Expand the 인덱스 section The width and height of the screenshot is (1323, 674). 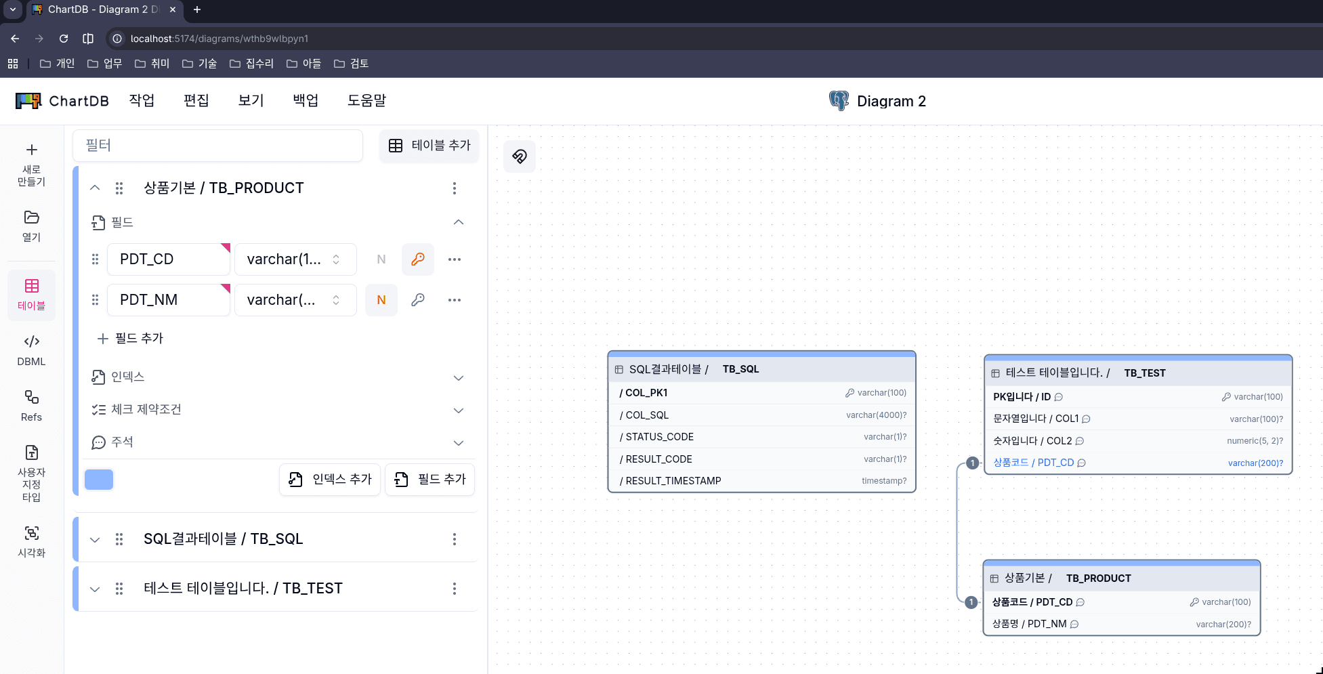[459, 378]
